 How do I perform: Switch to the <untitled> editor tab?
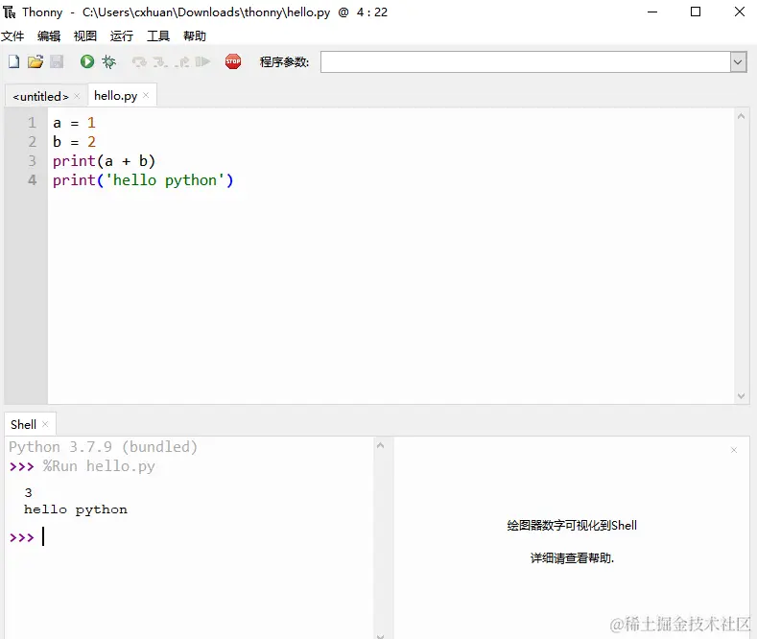(40, 97)
